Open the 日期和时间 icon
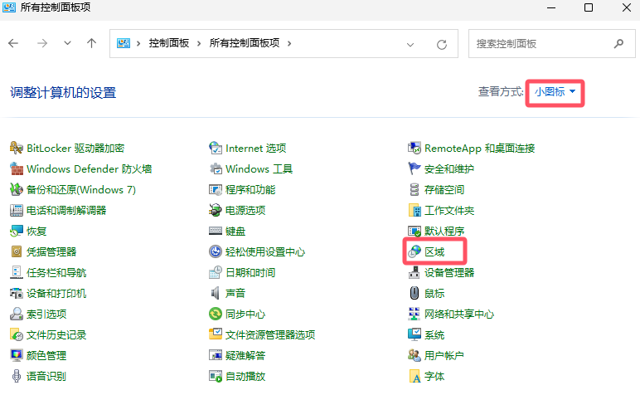Image resolution: width=640 pixels, height=395 pixels. point(215,272)
